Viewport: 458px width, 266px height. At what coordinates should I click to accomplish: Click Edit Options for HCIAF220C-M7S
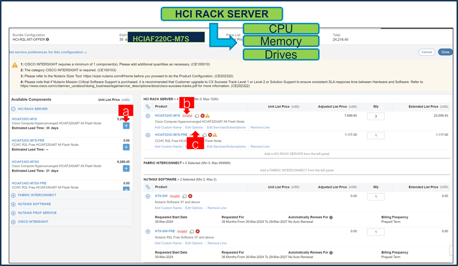click(194, 128)
